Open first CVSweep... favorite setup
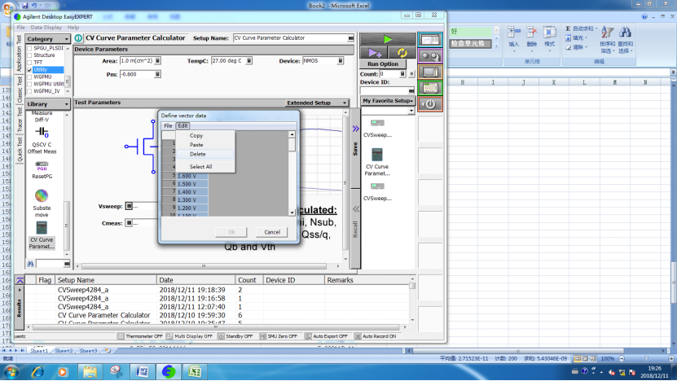The image size is (677, 381). (377, 128)
